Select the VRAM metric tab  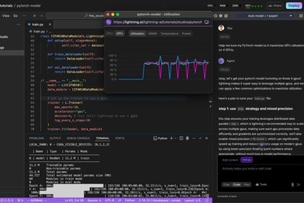click(153, 33)
